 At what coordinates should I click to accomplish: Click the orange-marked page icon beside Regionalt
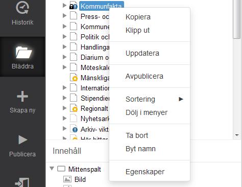[74, 108]
